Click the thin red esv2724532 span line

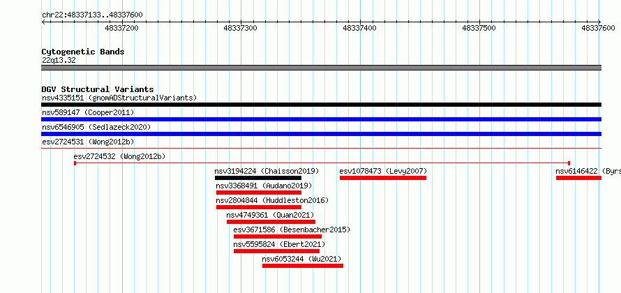(x=322, y=163)
